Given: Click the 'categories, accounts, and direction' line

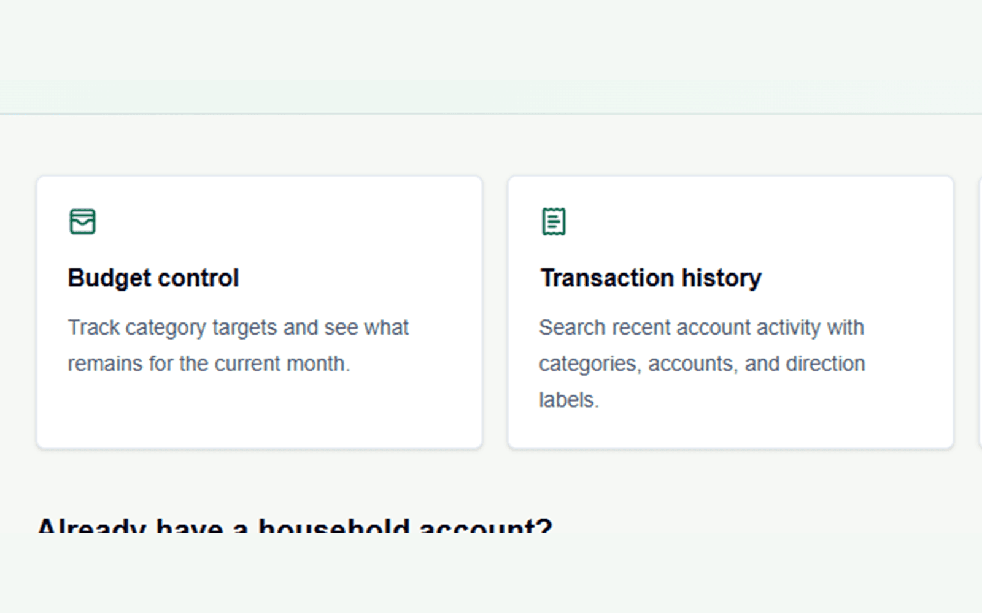Looking at the screenshot, I should [702, 364].
